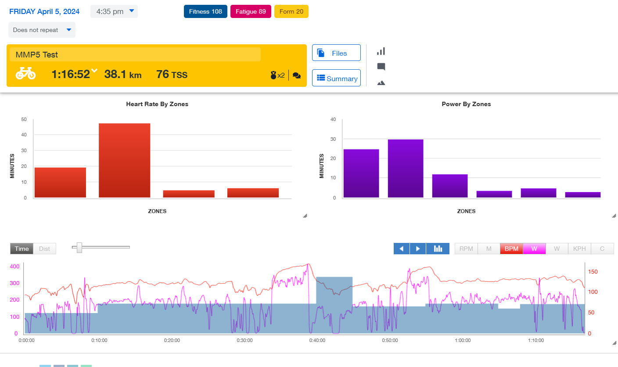
Task: Click the MMP5 Test title field
Action: (x=135, y=55)
